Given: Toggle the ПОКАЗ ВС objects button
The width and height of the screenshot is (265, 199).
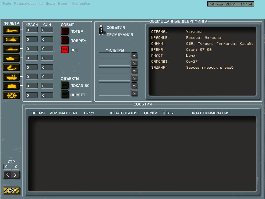Looking at the screenshot, I should pos(64,85).
